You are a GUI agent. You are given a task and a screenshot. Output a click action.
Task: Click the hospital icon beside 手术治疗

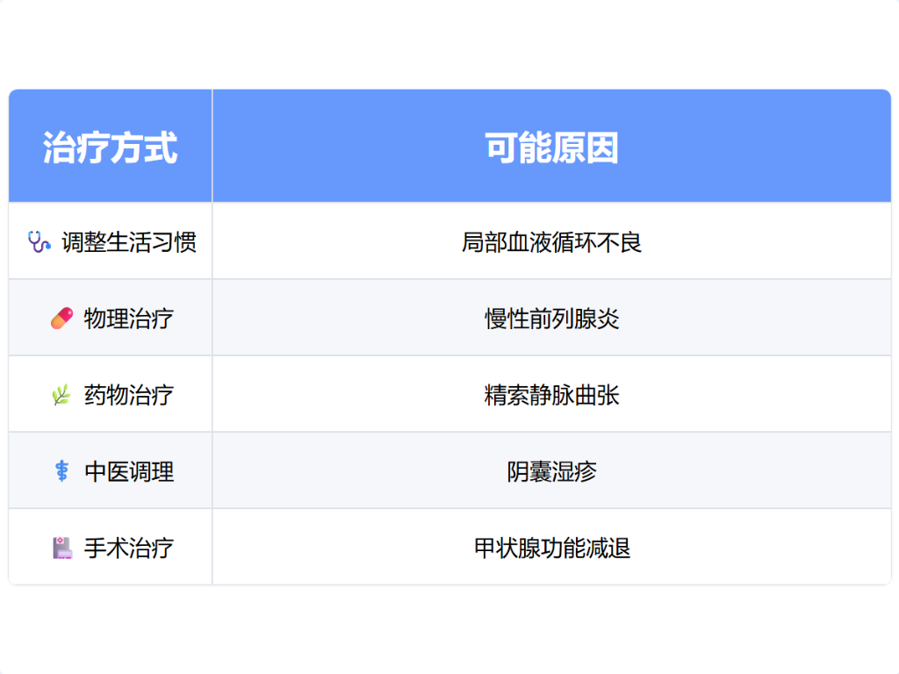point(61,549)
